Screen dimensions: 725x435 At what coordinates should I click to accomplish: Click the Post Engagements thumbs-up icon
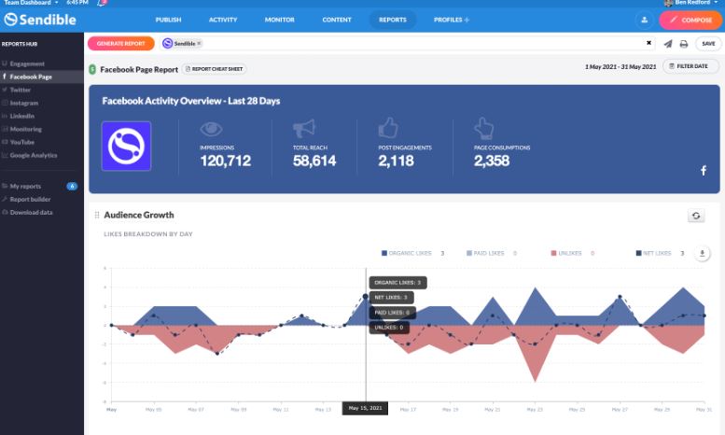pos(388,128)
